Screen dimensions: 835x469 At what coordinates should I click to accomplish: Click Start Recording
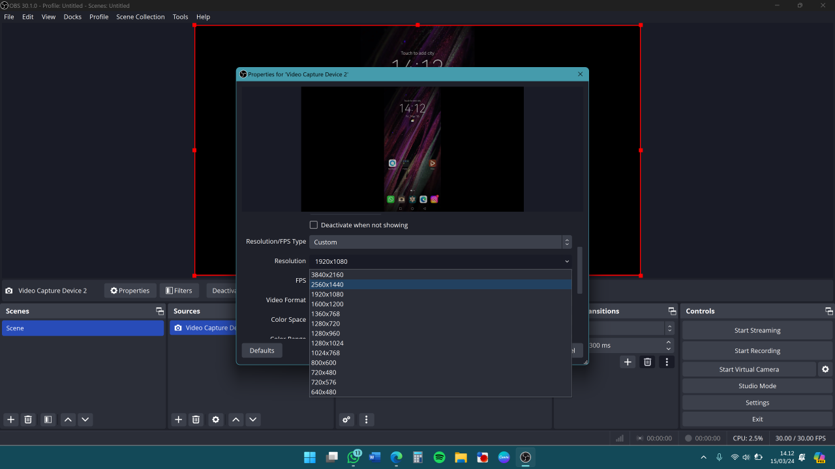[x=757, y=350]
